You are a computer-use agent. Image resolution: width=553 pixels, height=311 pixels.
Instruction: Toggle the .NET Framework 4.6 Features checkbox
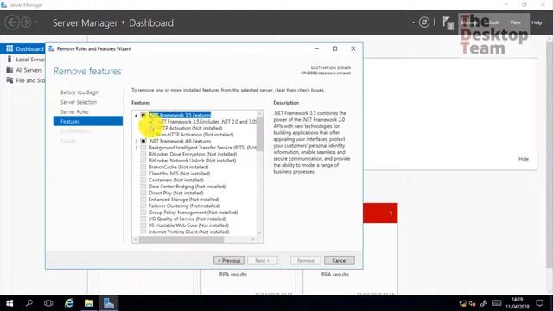click(143, 141)
